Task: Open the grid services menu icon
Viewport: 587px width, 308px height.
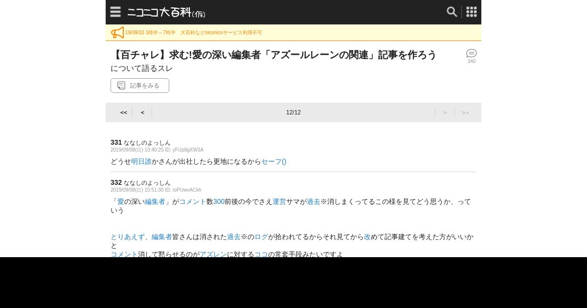Action: [472, 12]
